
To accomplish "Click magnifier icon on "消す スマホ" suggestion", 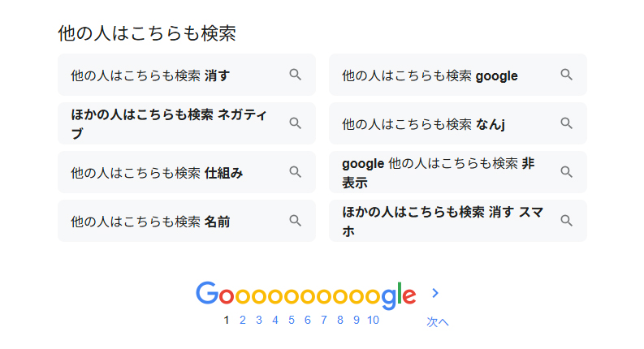I will coord(566,221).
